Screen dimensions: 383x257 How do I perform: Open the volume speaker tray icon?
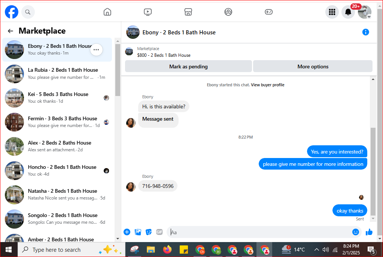click(x=325, y=250)
